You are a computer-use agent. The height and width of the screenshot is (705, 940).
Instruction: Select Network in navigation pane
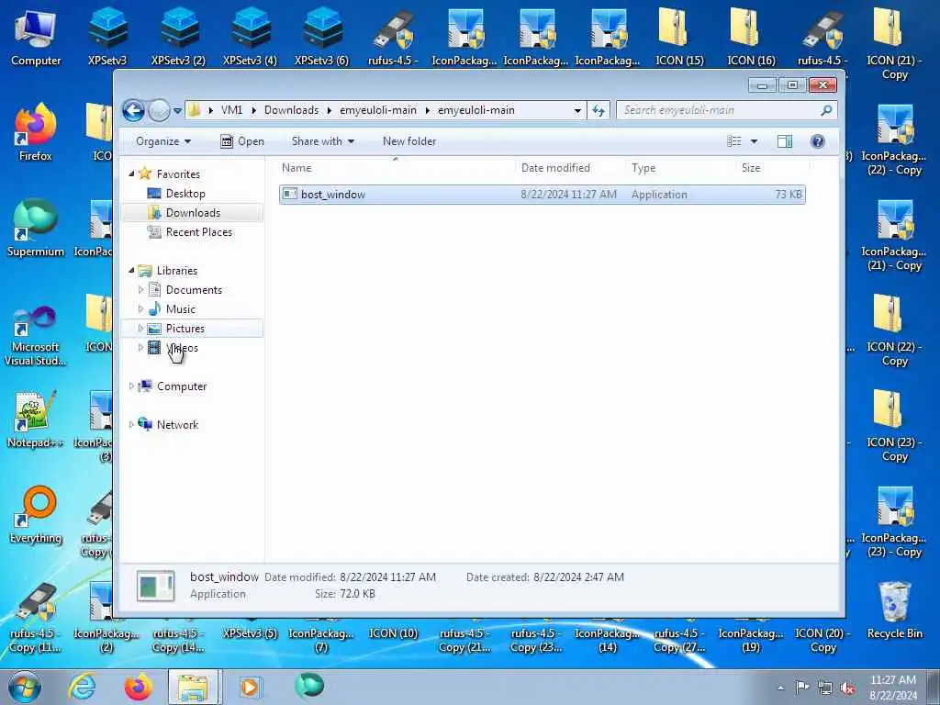pos(177,425)
